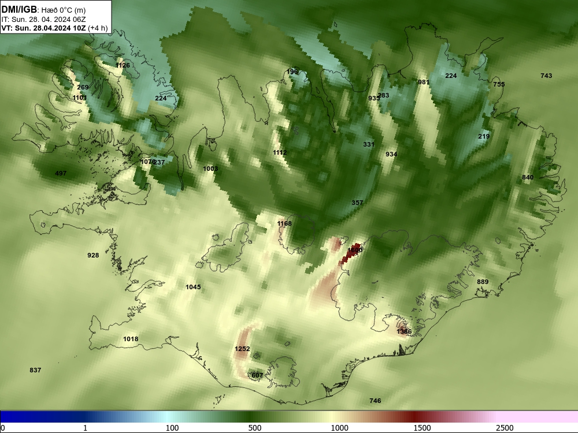Click the map title 'DMI/IGB: Hæð 0°C (m)'

(43, 10)
